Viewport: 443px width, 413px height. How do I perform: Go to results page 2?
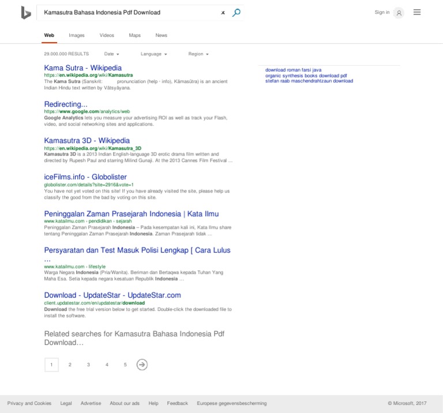click(x=70, y=365)
